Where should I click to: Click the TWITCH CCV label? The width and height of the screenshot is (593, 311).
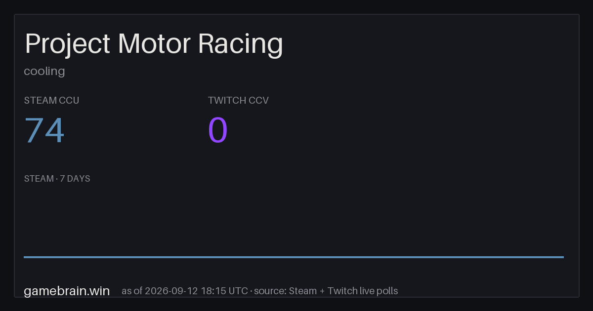[x=238, y=100]
